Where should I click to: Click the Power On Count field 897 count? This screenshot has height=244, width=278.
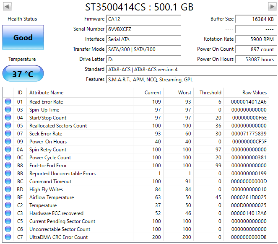(256, 49)
